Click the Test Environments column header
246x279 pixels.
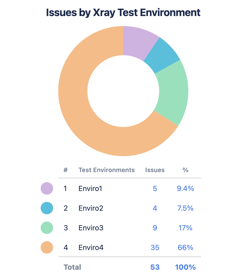pos(107,170)
